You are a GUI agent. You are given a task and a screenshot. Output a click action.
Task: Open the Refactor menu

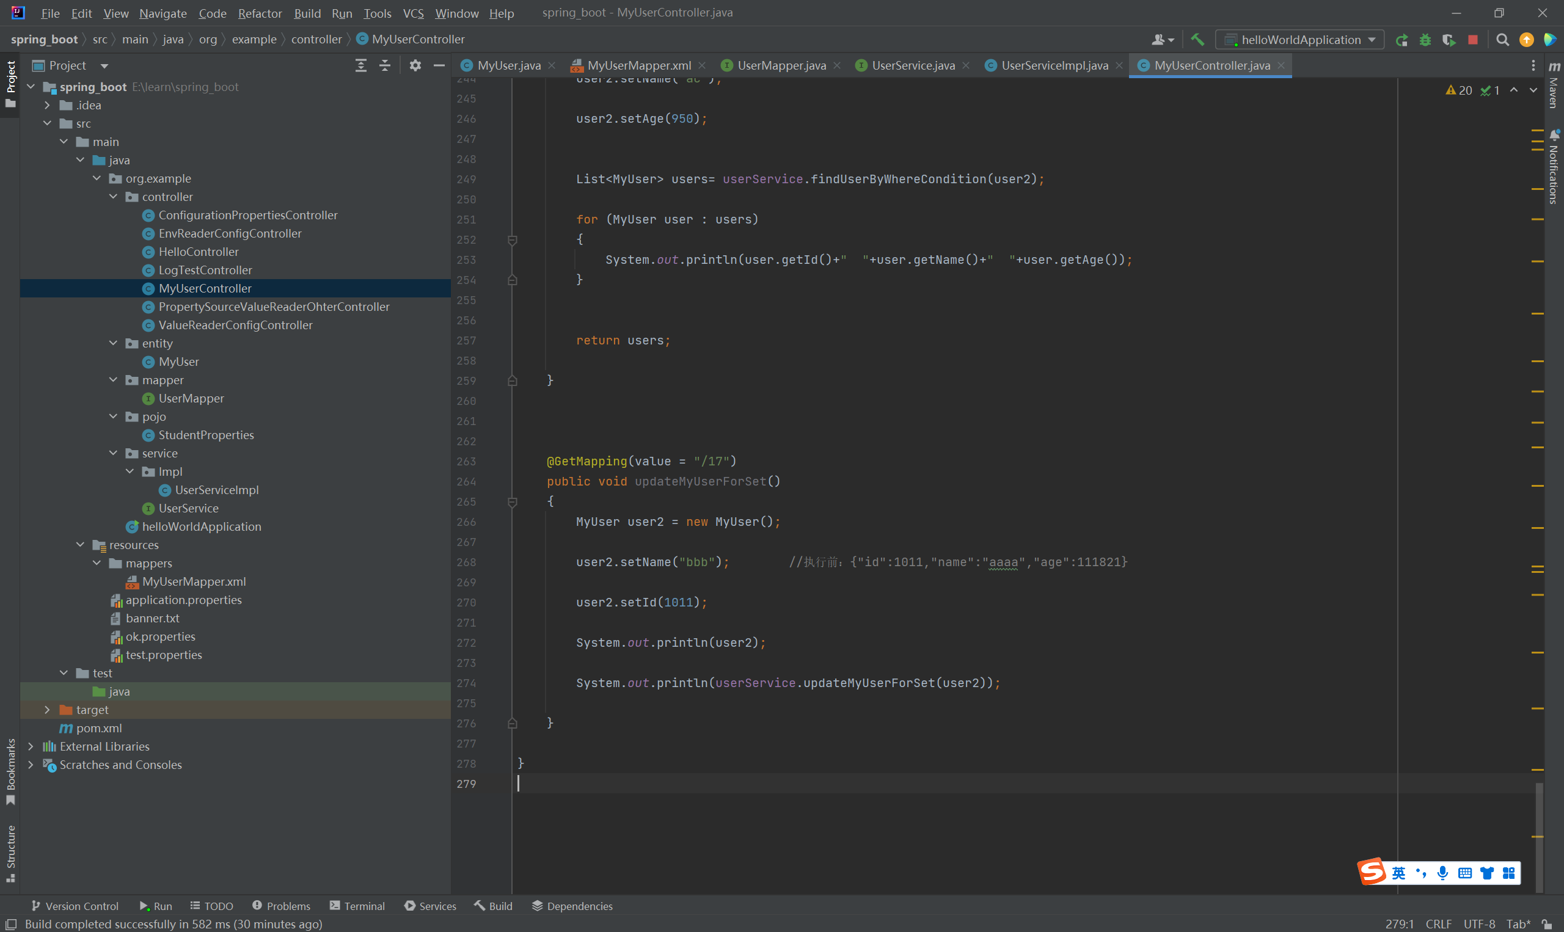(260, 13)
